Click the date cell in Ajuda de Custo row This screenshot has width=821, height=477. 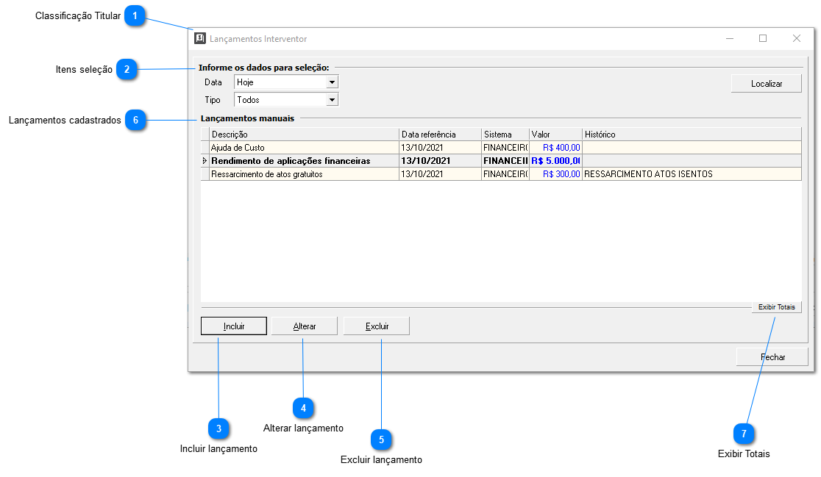(441, 148)
